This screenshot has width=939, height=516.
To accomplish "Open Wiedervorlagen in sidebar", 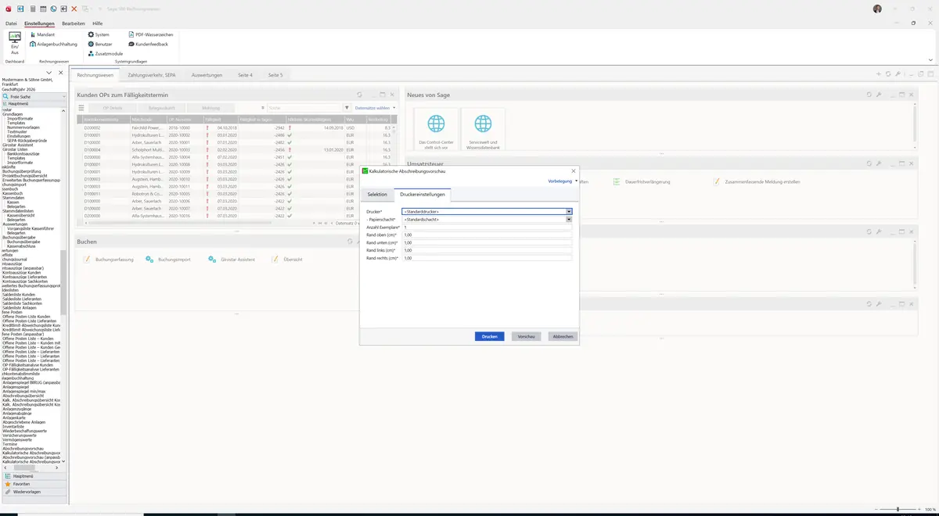I will (x=34, y=492).
